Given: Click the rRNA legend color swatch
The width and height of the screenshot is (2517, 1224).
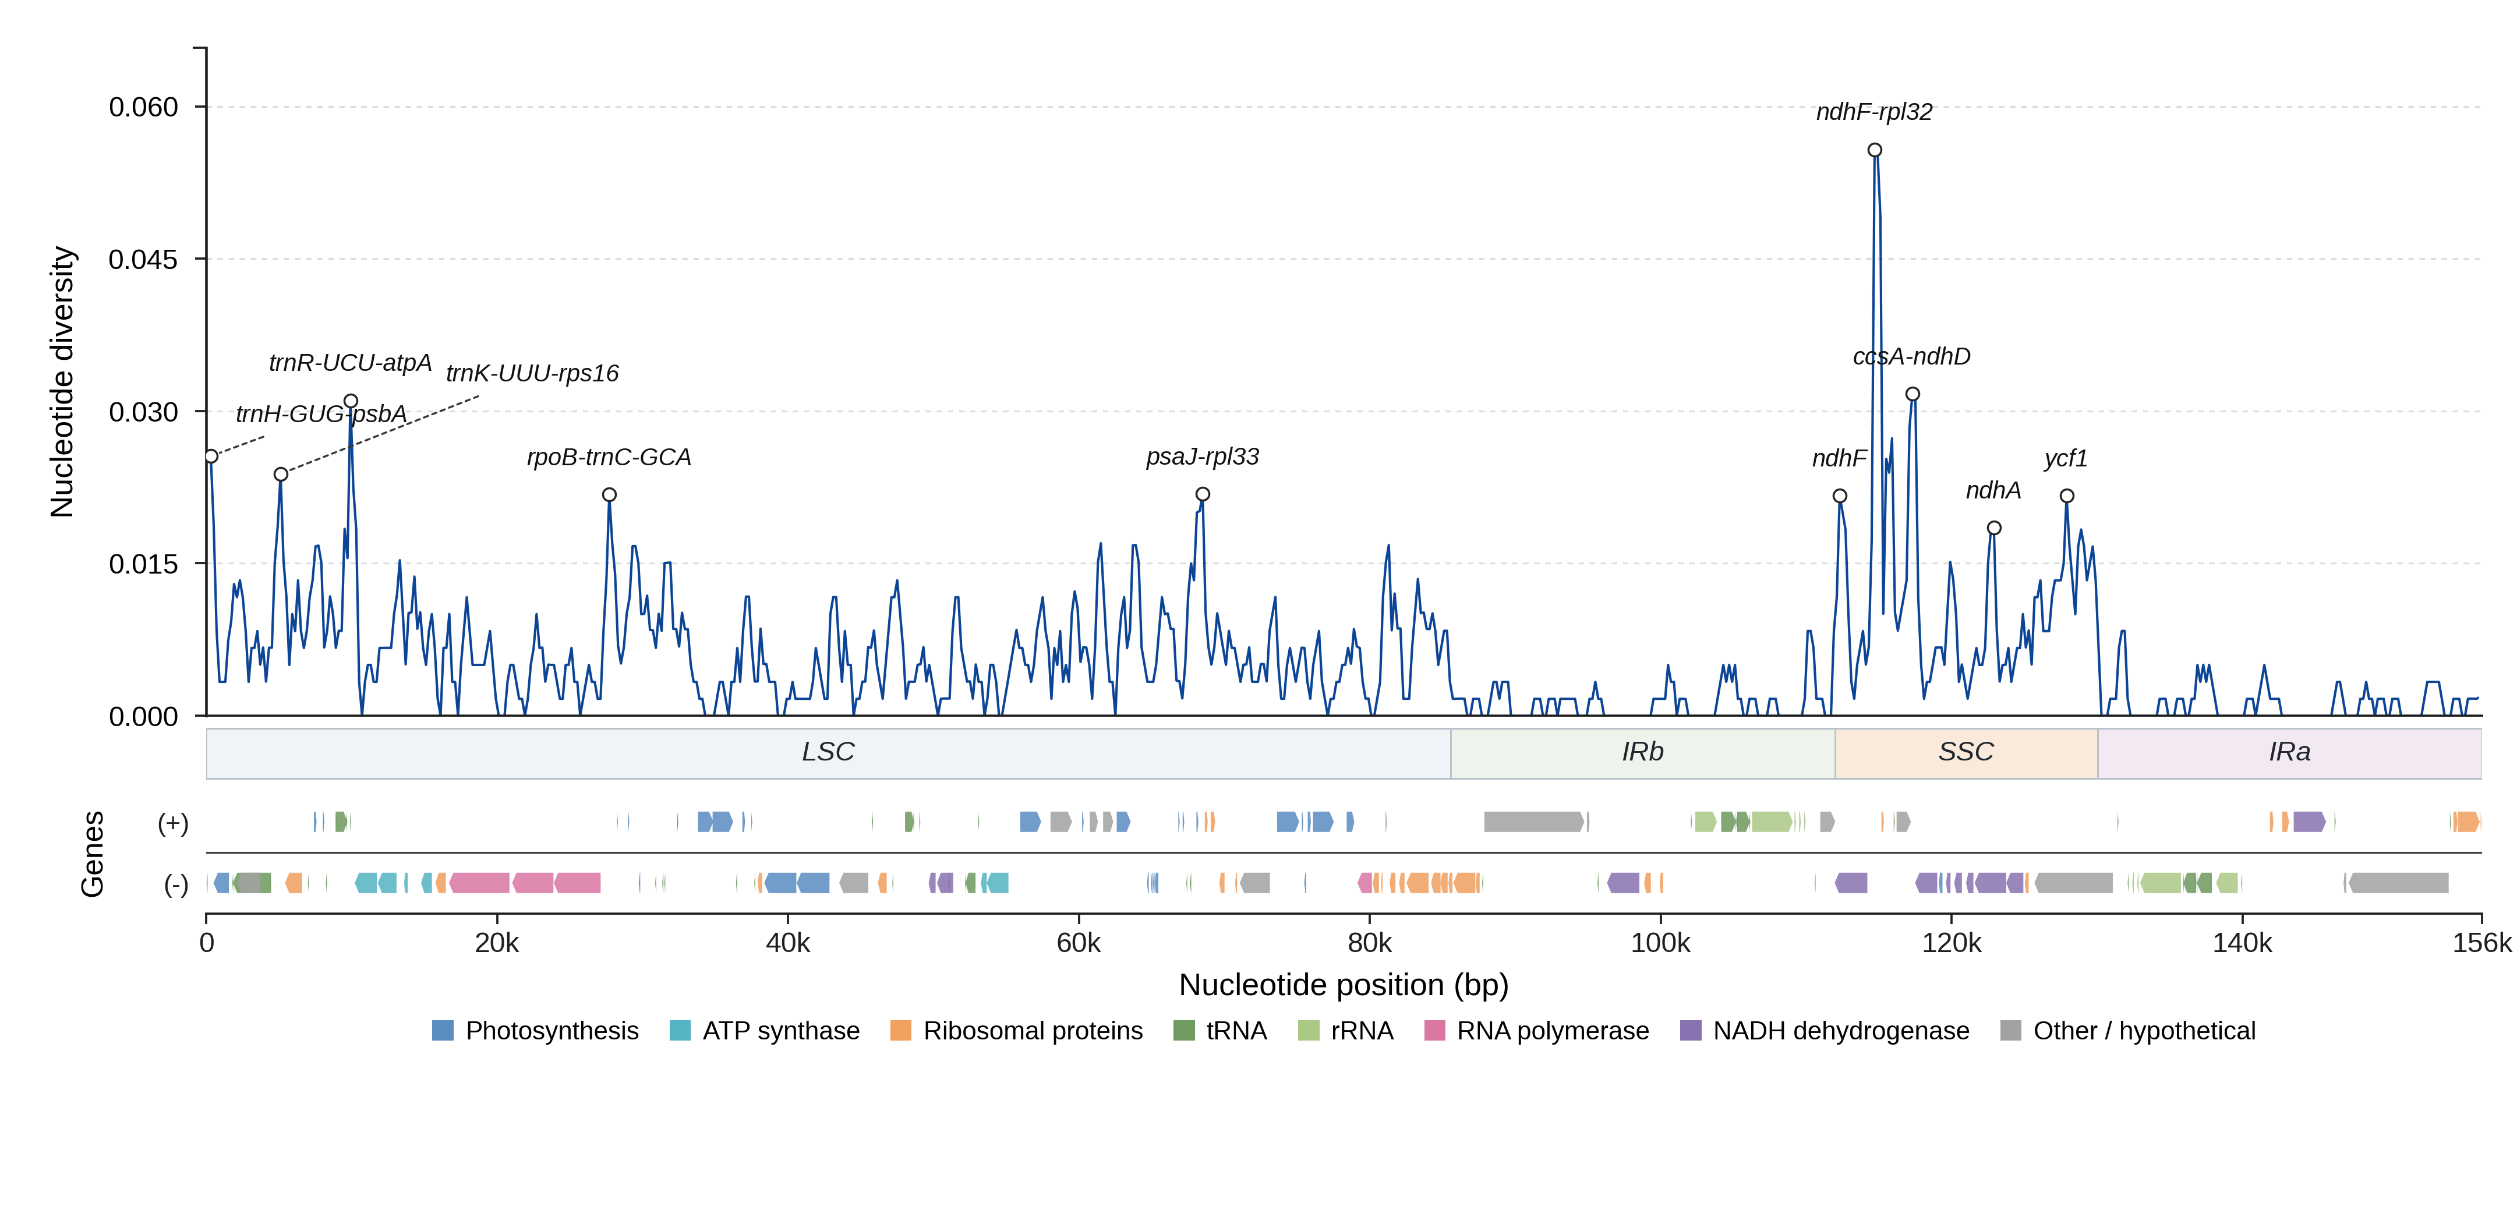Looking at the screenshot, I should click(x=1309, y=1031).
